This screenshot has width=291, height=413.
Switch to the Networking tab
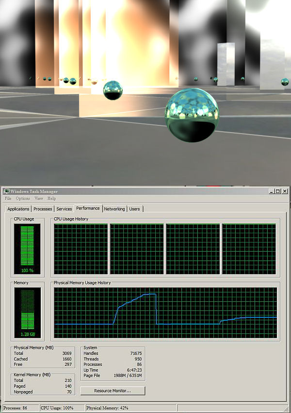(114, 209)
